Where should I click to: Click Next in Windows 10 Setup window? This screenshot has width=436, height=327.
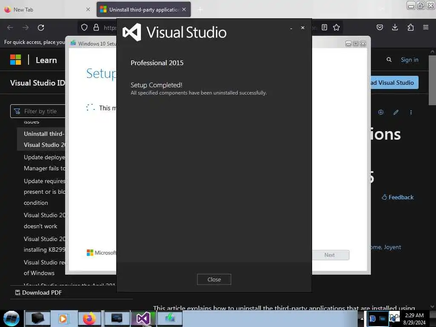(330, 255)
